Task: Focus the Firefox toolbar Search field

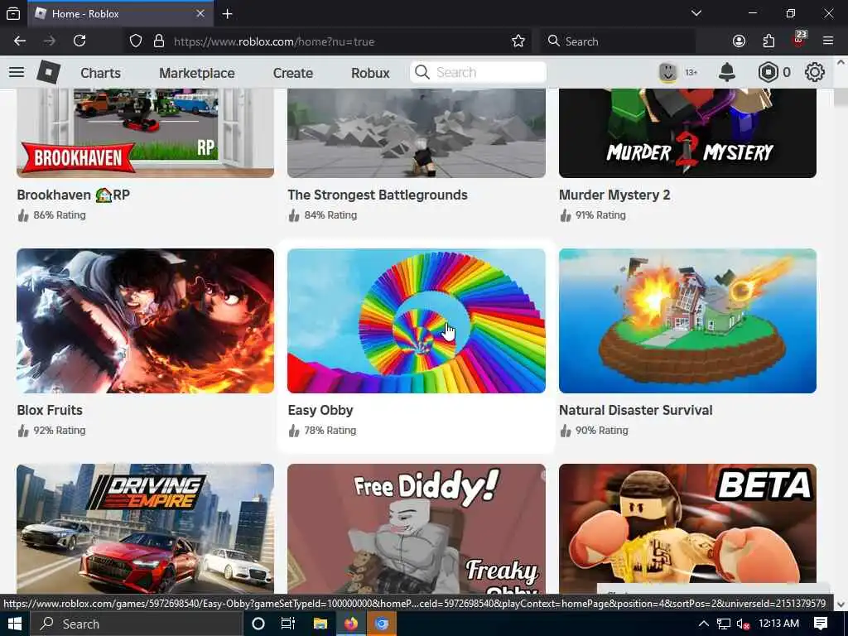Action: coord(618,41)
